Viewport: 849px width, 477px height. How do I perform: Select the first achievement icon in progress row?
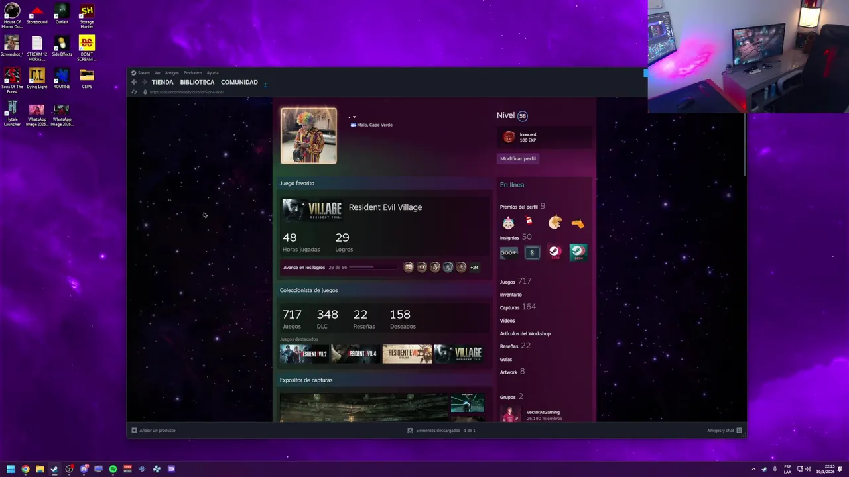click(409, 267)
